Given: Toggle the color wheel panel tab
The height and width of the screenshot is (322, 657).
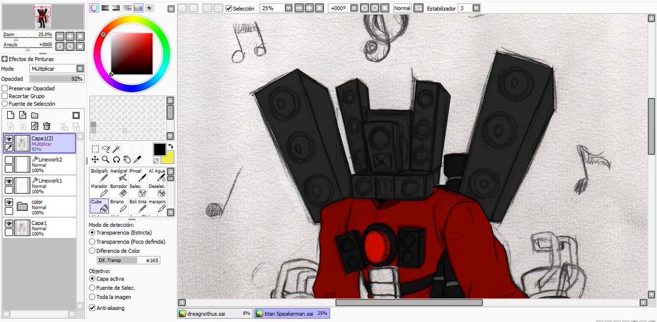Looking at the screenshot, I should tap(94, 8).
